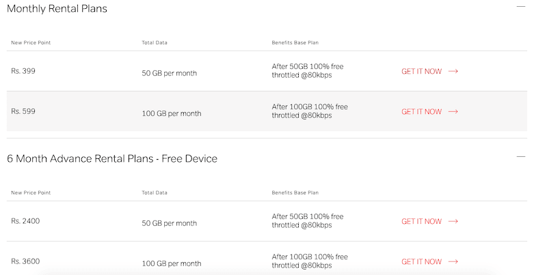This screenshot has height=275, width=547.
Task: Select GET IT NOW for Rs. 599 plan
Action: [x=421, y=112]
